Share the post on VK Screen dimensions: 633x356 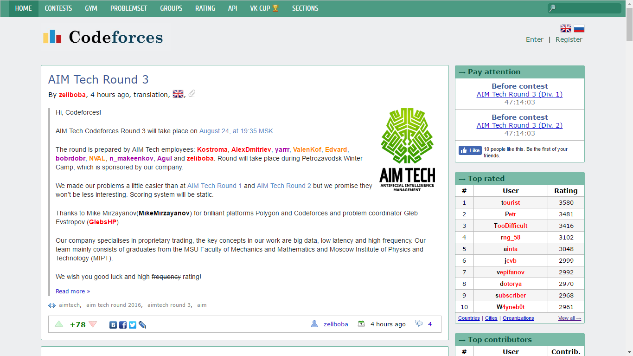(113, 325)
